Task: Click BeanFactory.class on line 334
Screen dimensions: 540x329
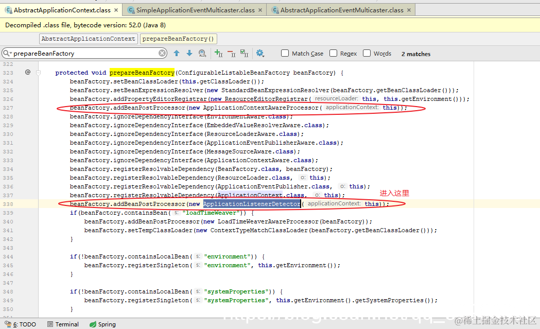Action: coord(248,169)
